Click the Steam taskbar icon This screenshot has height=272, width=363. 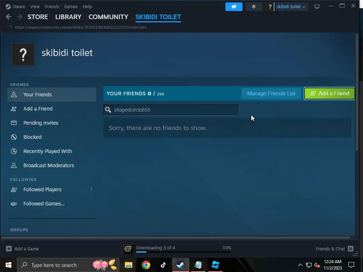coord(180,265)
